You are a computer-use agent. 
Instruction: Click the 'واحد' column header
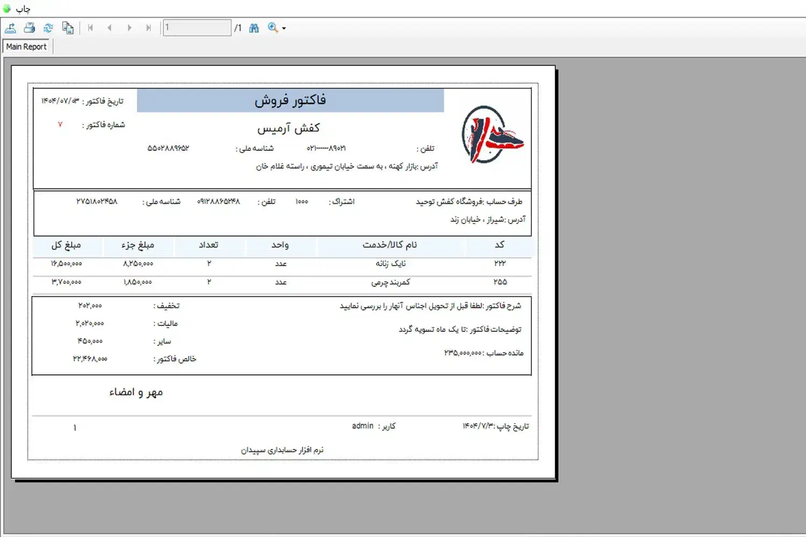(x=280, y=245)
